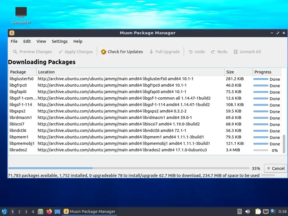Image resolution: width=288 pixels, height=216 pixels.
Task: Open the Edit menu
Action: point(27,41)
